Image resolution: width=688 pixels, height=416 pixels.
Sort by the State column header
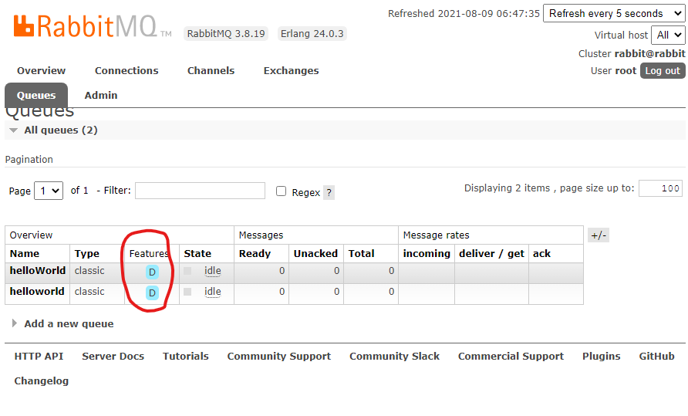(197, 254)
